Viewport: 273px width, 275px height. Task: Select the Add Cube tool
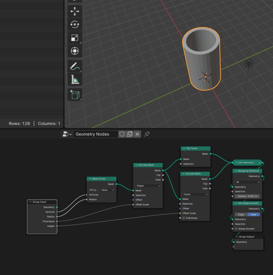74,94
